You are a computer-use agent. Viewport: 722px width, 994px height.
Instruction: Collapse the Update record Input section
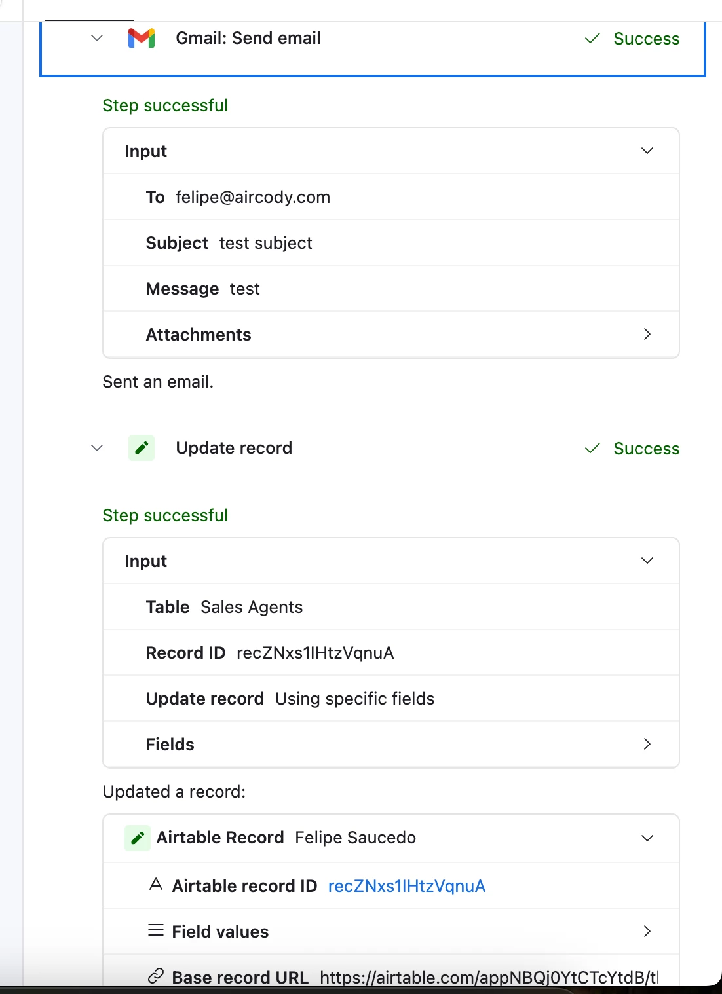tap(647, 561)
